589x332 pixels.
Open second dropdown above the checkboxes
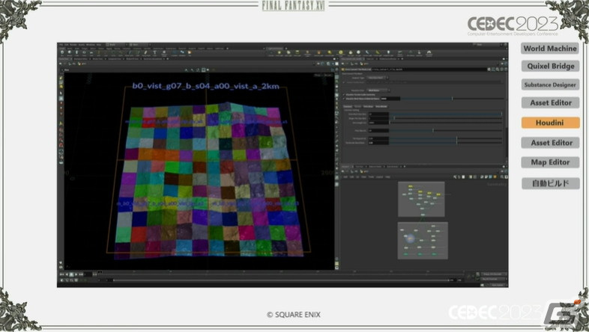coord(378,90)
